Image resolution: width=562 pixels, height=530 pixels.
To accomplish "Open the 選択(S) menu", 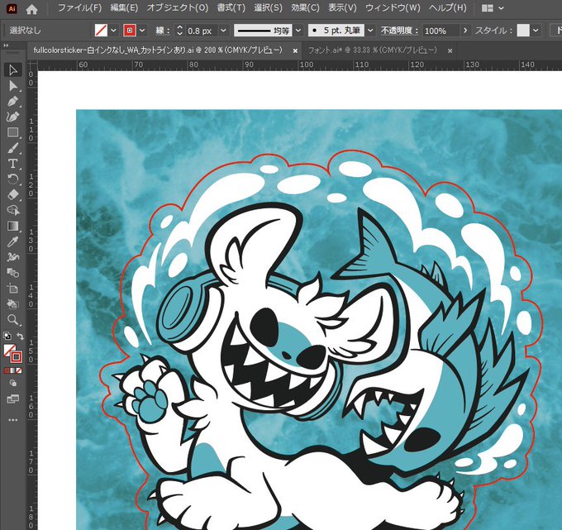I will (268, 8).
